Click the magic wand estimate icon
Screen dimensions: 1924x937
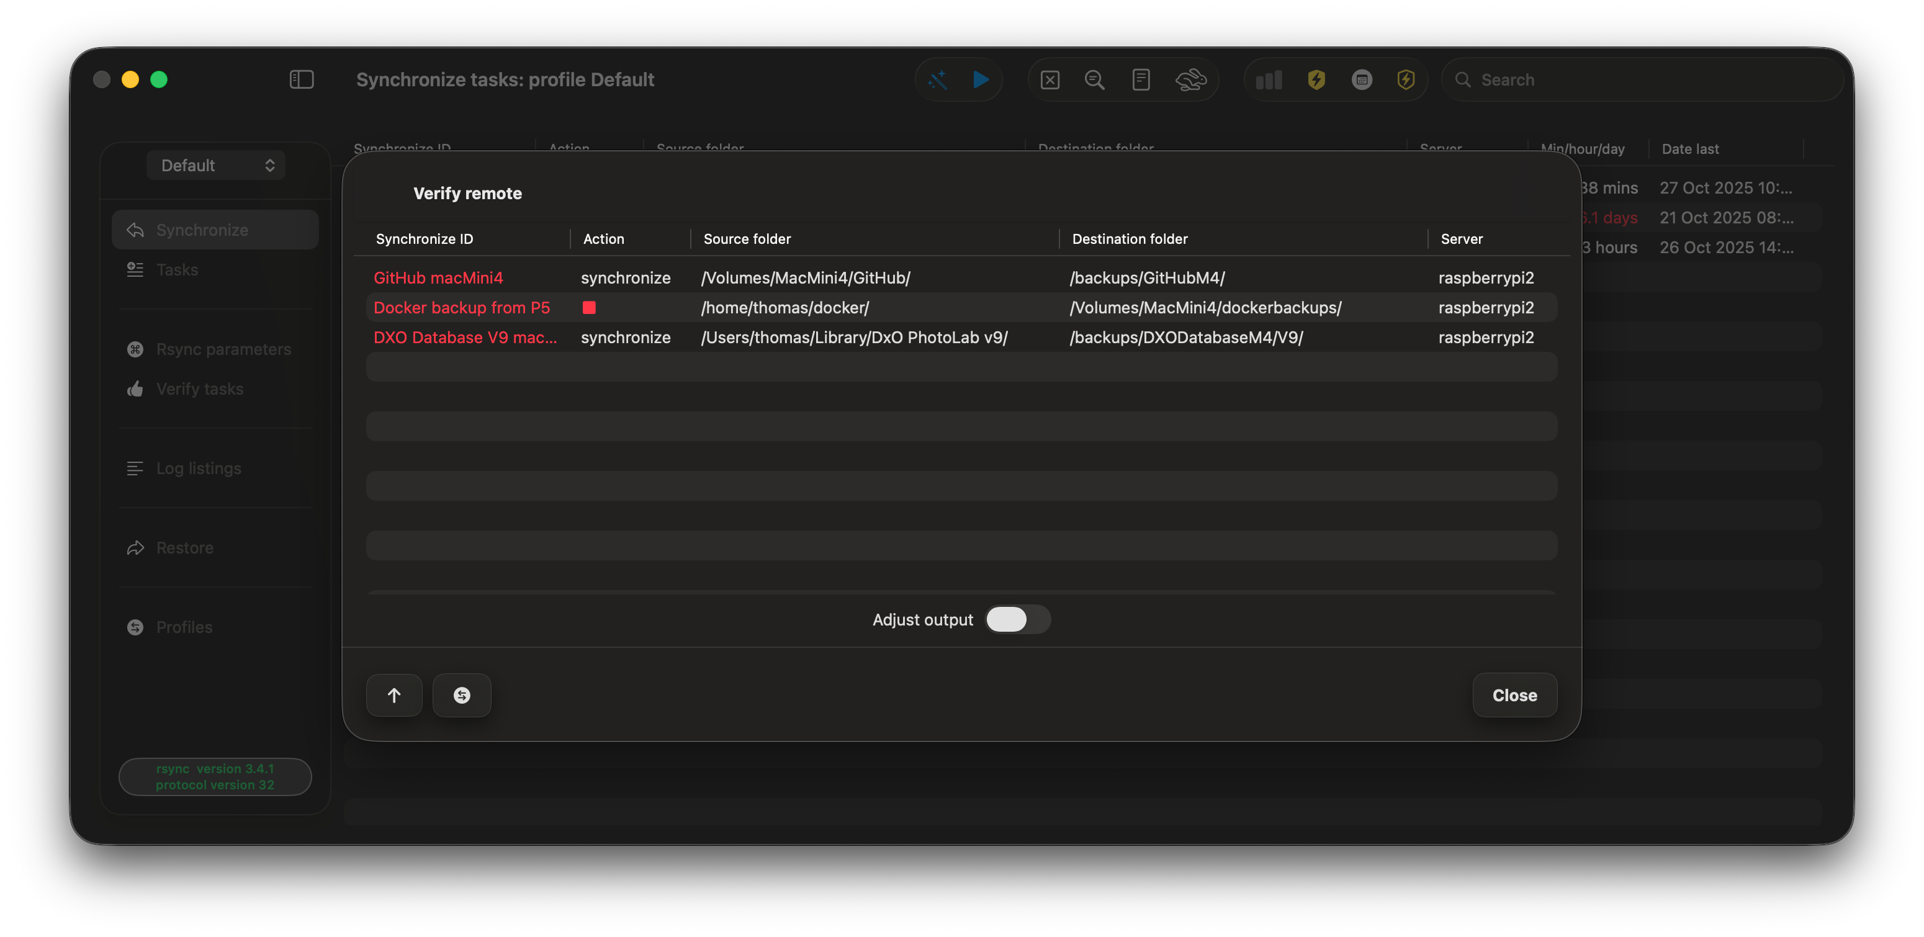click(x=937, y=79)
